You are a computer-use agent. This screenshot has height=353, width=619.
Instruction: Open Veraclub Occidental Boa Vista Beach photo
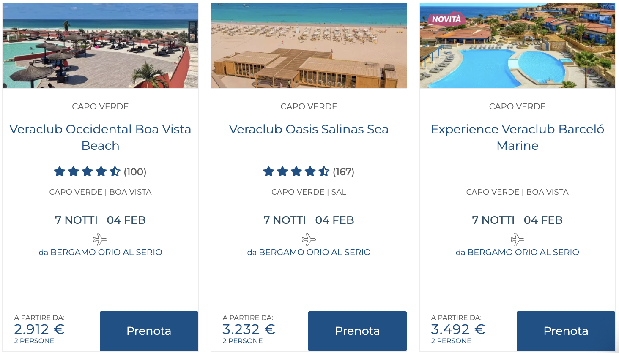(x=100, y=46)
